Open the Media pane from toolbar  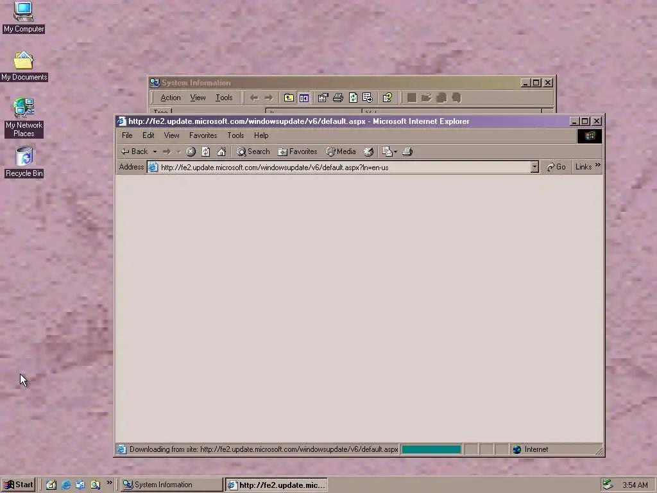pos(341,151)
